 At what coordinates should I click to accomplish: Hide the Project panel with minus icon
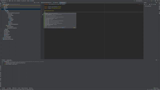point(40,3)
